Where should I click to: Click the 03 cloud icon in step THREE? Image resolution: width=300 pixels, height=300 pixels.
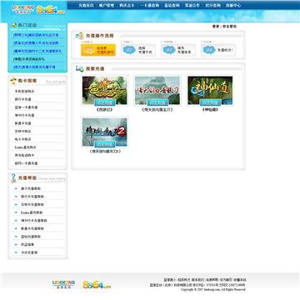point(169,50)
